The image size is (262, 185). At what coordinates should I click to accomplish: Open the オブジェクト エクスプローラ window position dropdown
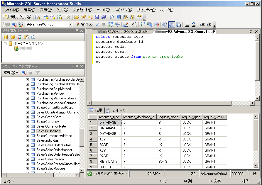[73, 67]
